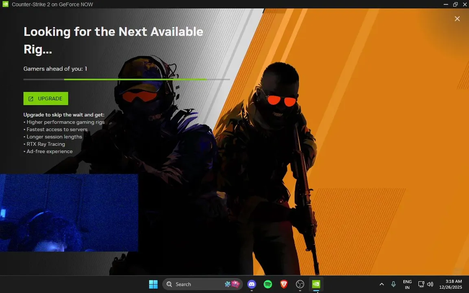The image size is (469, 293).
Task: Open the network status tray icon
Action: (x=421, y=284)
